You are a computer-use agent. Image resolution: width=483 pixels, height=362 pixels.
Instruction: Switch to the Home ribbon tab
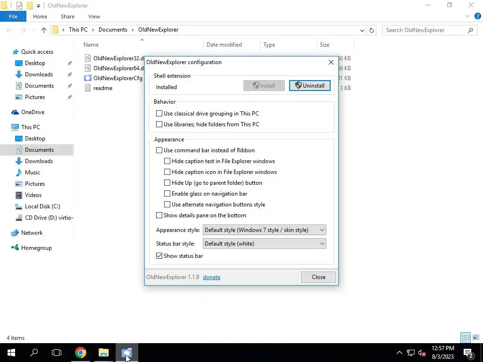click(40, 16)
